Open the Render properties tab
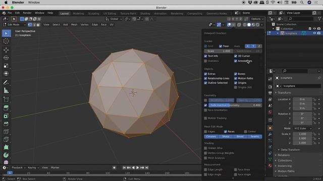Viewport: 323px width, 181px height. 270,87
